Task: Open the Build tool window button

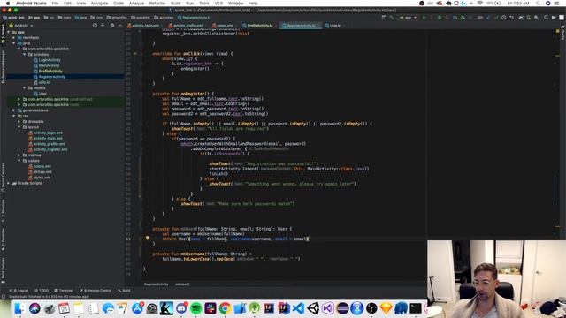Action: point(124,291)
